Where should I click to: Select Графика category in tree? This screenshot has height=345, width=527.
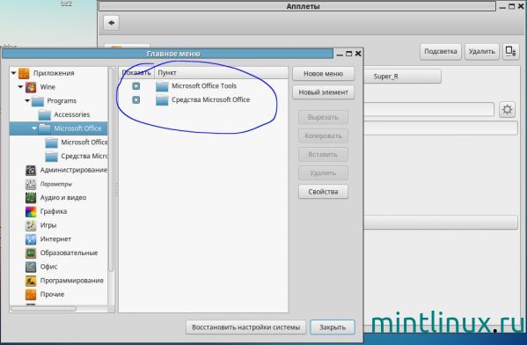[x=54, y=211]
